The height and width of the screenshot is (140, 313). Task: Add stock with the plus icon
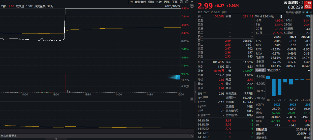click(x=311, y=12)
